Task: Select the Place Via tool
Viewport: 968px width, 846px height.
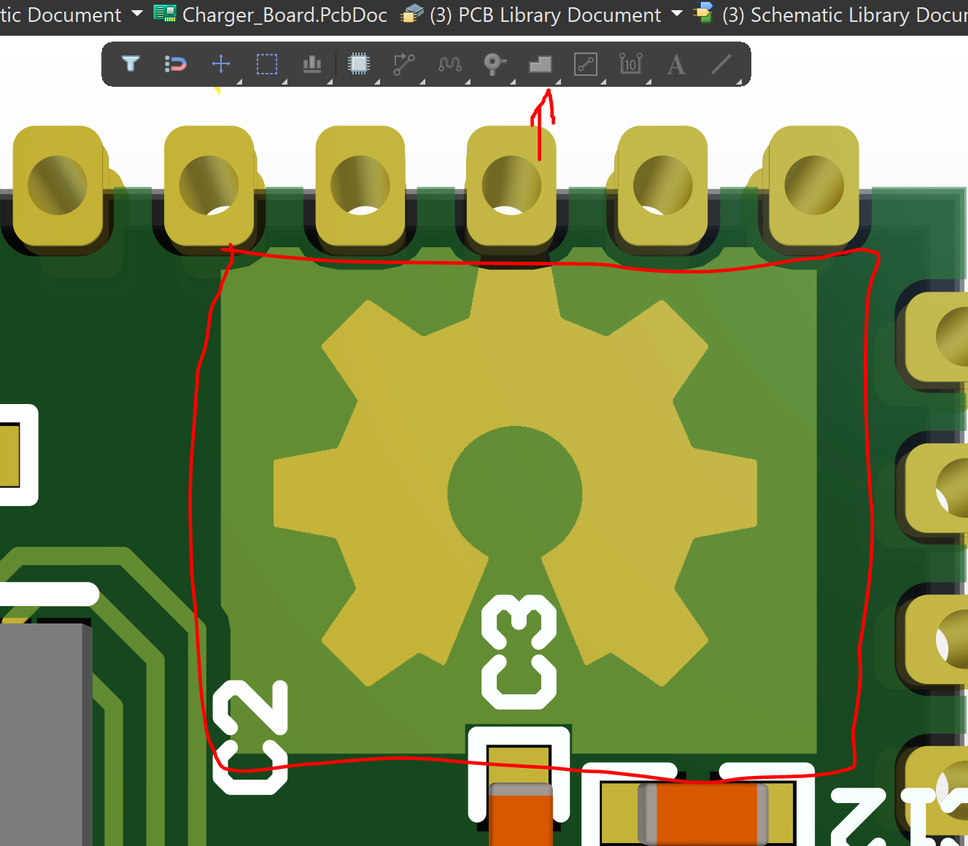Action: 495,64
